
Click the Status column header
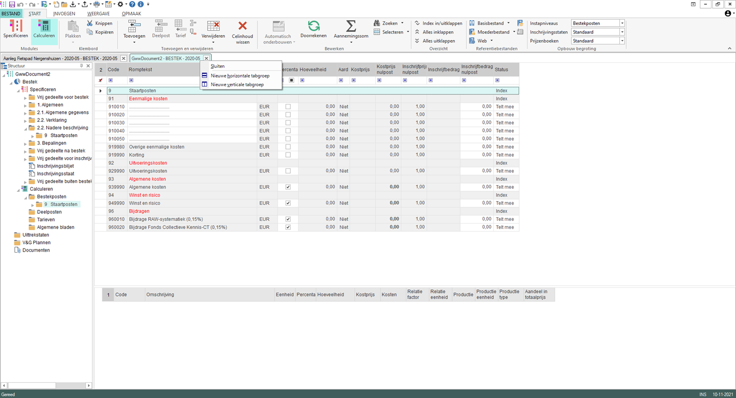coord(506,69)
